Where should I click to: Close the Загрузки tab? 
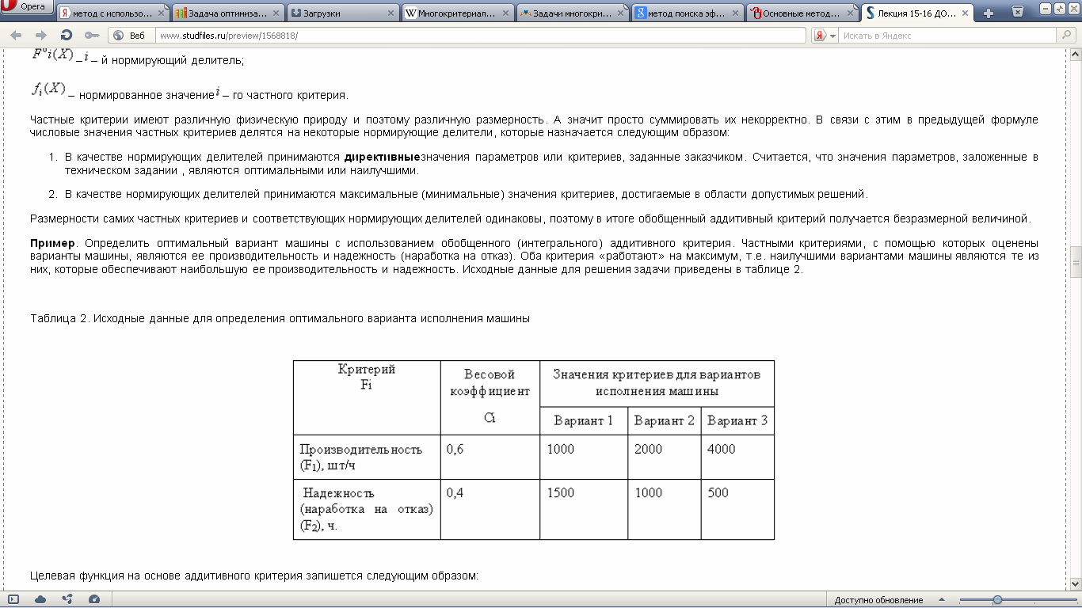tap(391, 13)
